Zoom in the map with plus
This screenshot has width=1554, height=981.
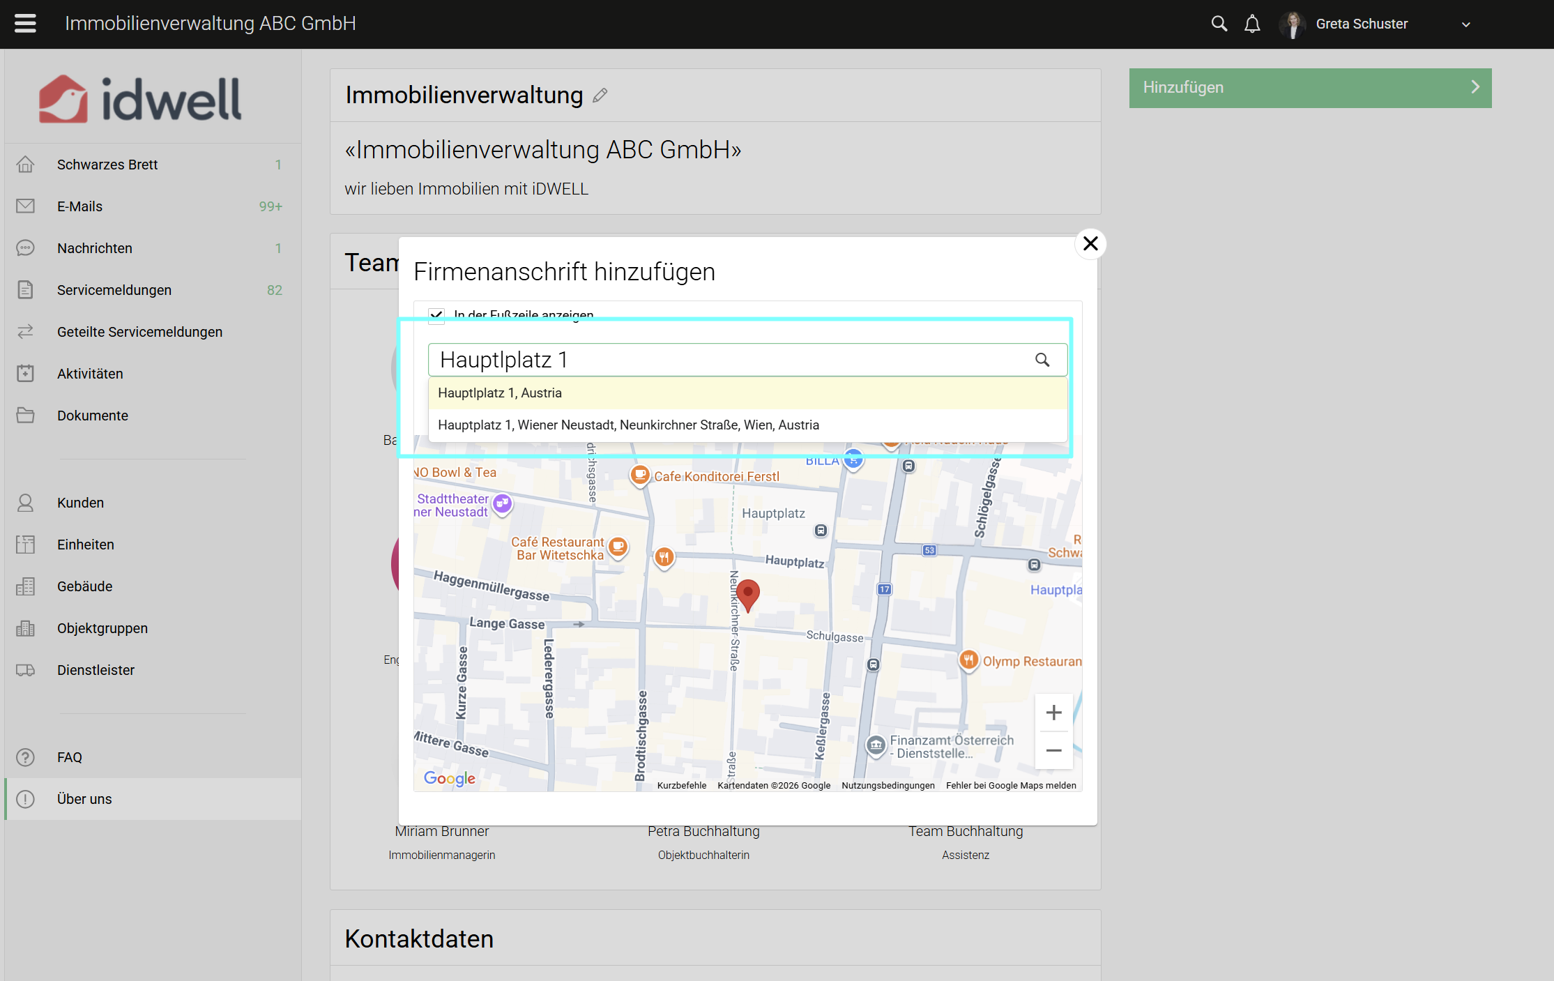[x=1053, y=713]
